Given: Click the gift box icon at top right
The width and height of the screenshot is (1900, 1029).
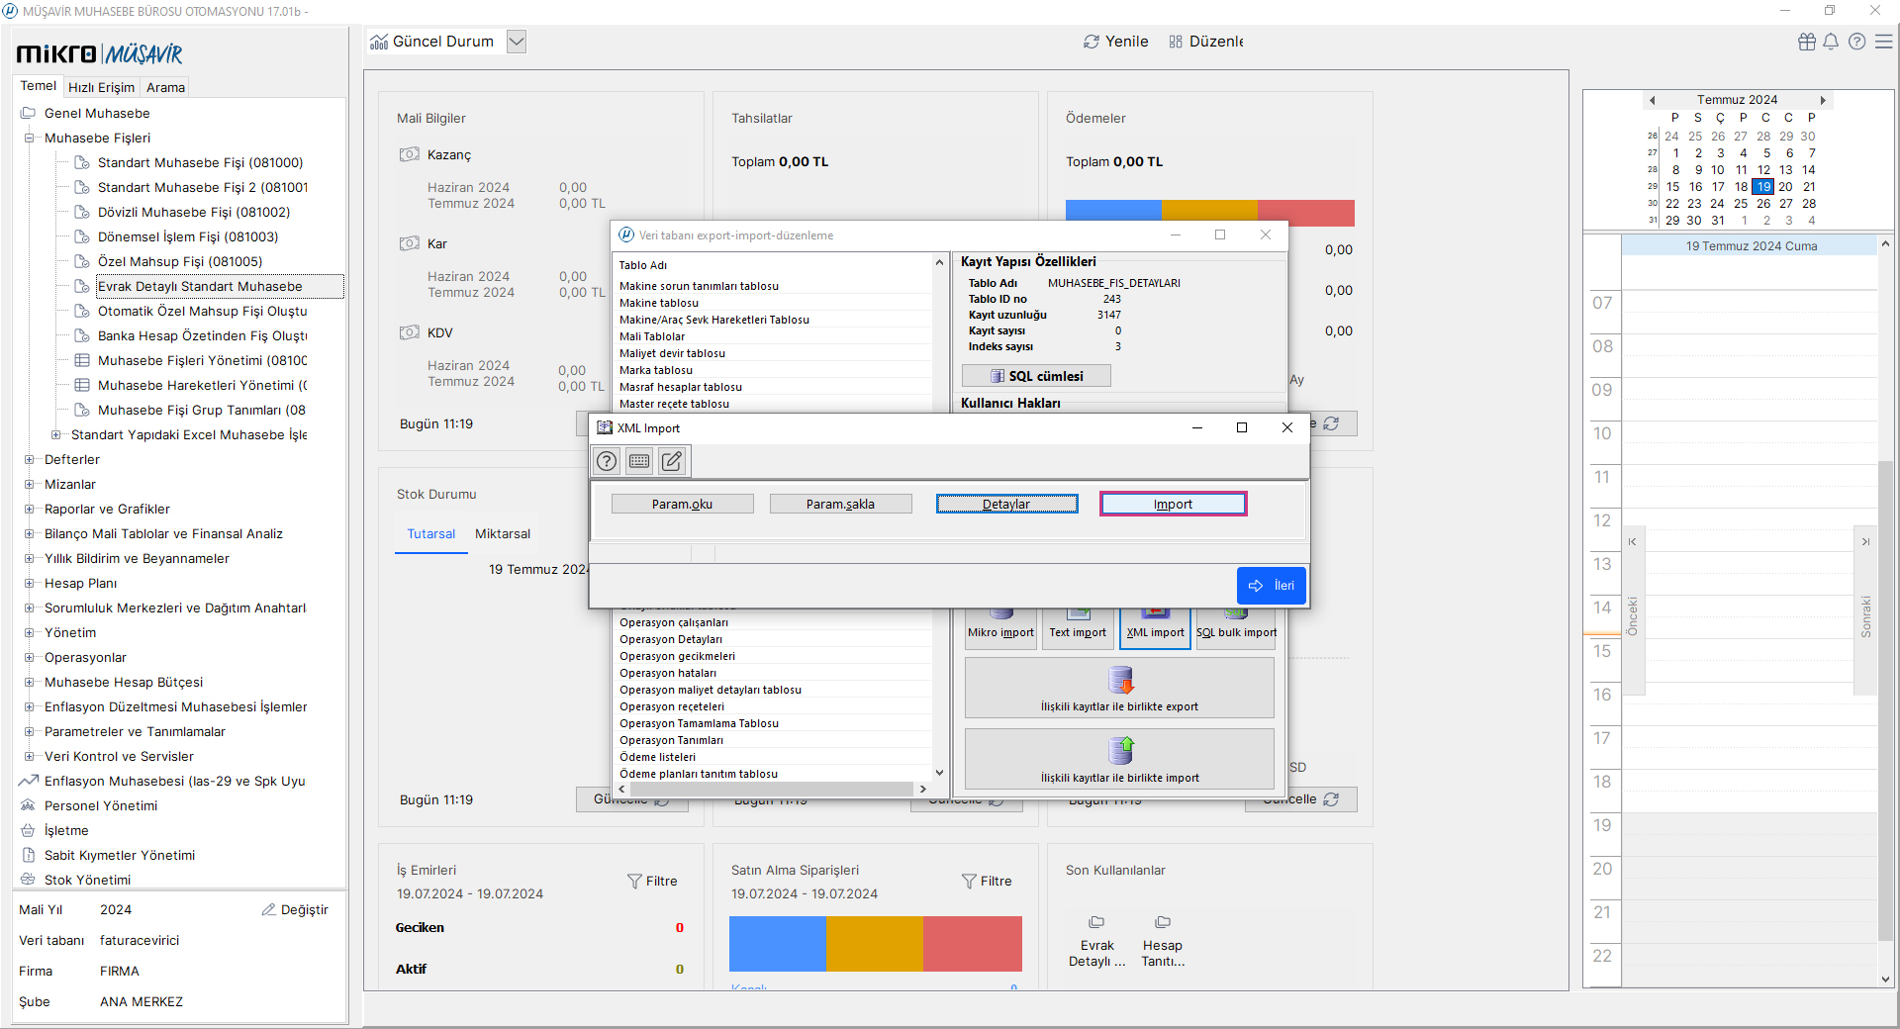Looking at the screenshot, I should [1807, 42].
